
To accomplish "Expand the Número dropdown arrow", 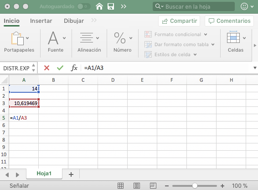I will 131,38.
